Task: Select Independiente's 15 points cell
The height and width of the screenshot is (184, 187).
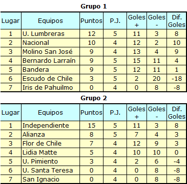Action: [x=91, y=126]
